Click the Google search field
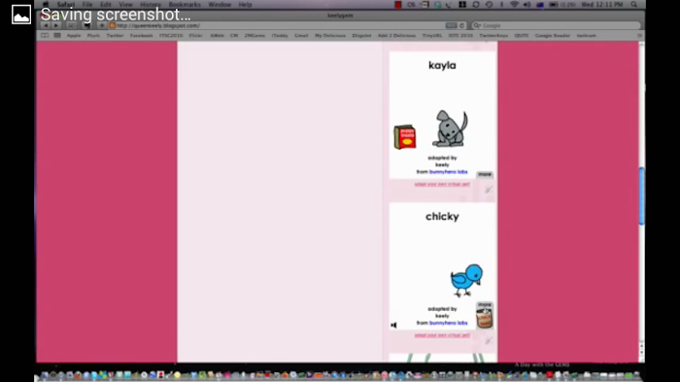The image size is (680, 382). pos(556,25)
